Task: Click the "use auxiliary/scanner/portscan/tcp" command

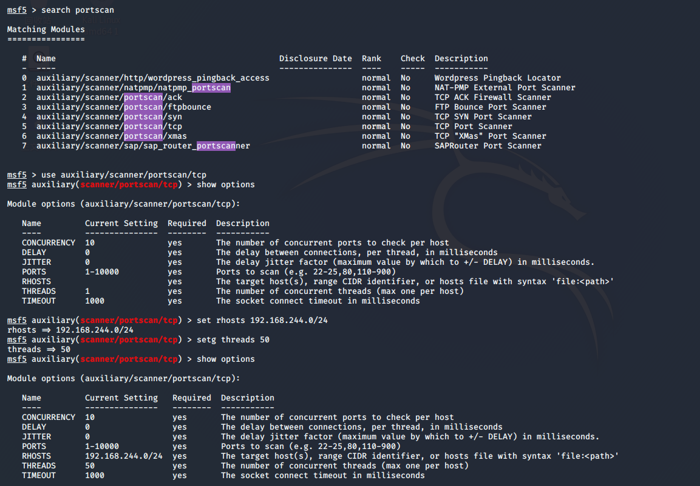Action: click(124, 175)
